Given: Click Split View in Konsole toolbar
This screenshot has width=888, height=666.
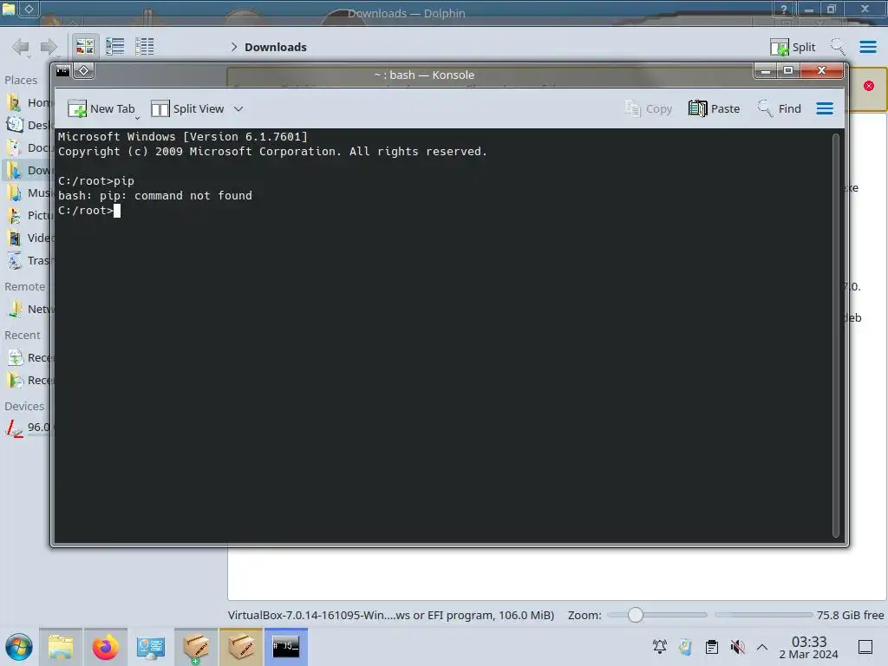Looking at the screenshot, I should pyautogui.click(x=188, y=108).
